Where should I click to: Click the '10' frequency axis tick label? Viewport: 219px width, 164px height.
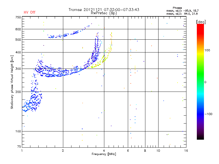(158, 151)
